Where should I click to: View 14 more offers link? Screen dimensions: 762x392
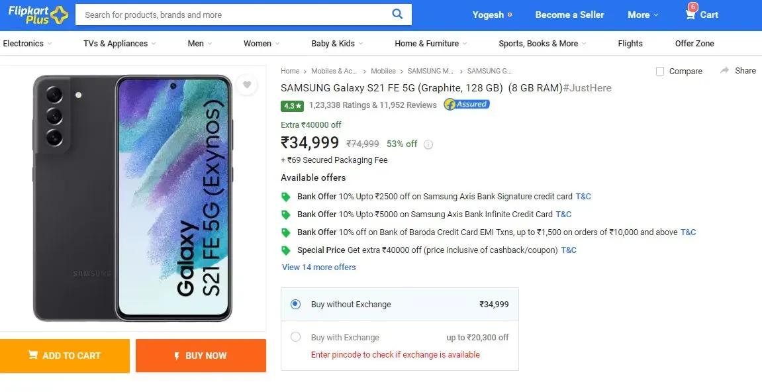(319, 267)
